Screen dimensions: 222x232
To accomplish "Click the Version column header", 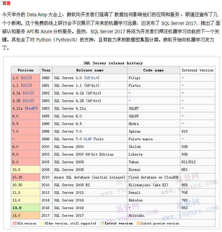I will [x=26, y=70].
